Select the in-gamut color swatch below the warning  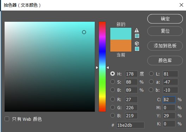click(137, 36)
